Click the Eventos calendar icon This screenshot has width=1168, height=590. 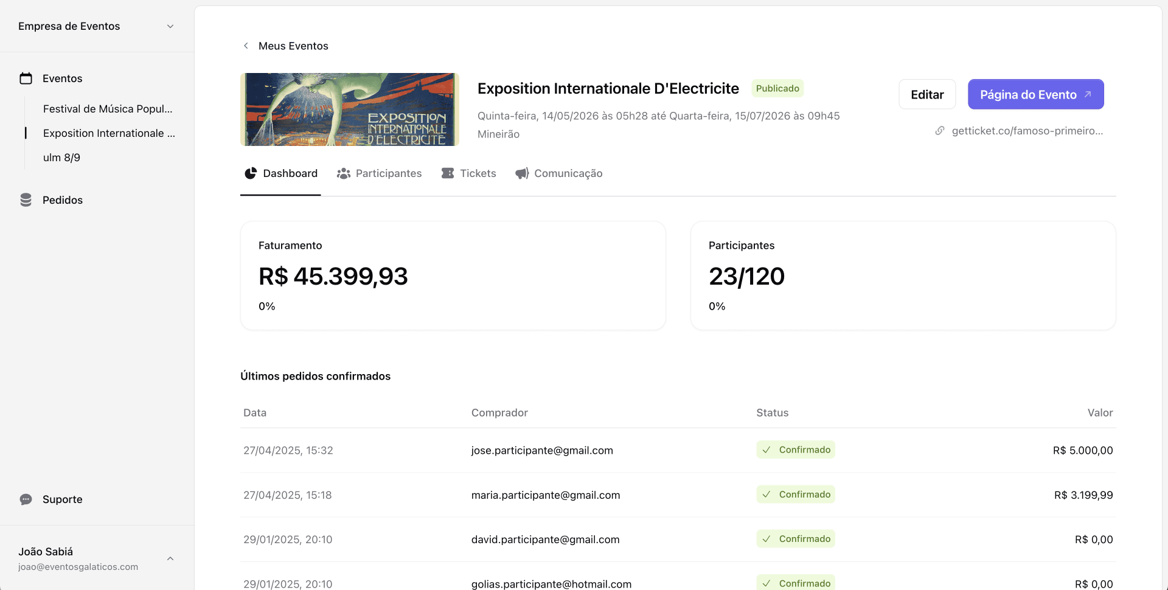coord(26,78)
